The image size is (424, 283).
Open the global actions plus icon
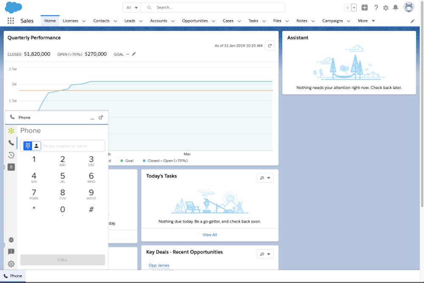coord(365,8)
